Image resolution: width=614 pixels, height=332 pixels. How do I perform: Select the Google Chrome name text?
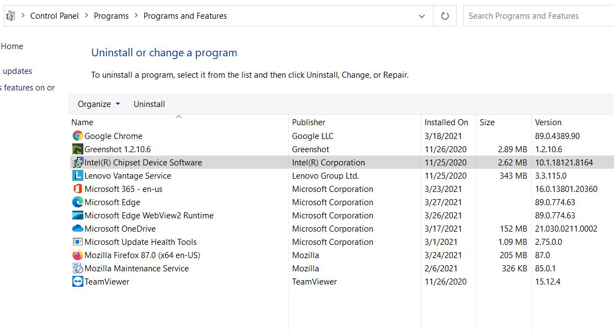tap(114, 136)
